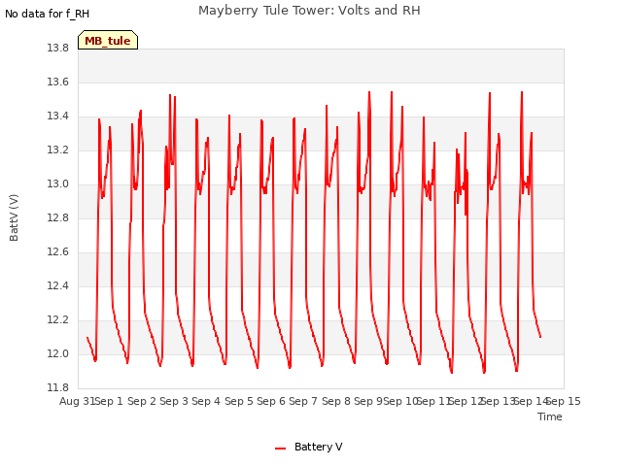This screenshot has height=466, width=622.
Task: Click the Sep 6 x-axis label
Action: (x=271, y=401)
